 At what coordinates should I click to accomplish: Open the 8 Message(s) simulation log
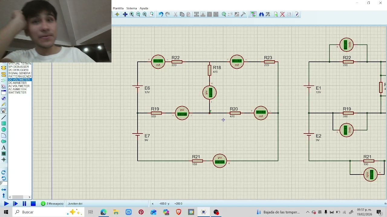click(x=52, y=204)
